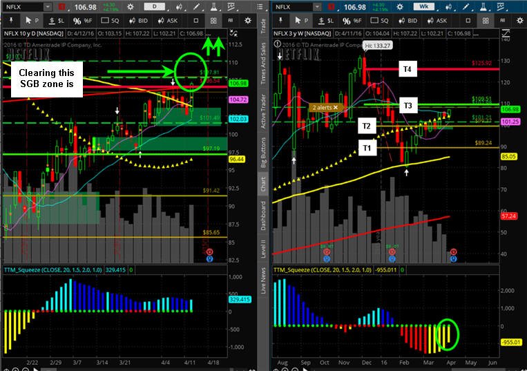Open the Live News sidebar tab
Screen dimensions: 527x371
(263, 280)
